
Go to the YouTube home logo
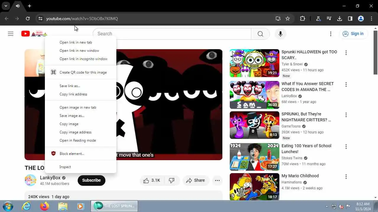[x=34, y=34]
